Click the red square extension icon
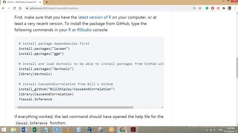The image size is (238, 133). pyautogui.click(x=218, y=8)
